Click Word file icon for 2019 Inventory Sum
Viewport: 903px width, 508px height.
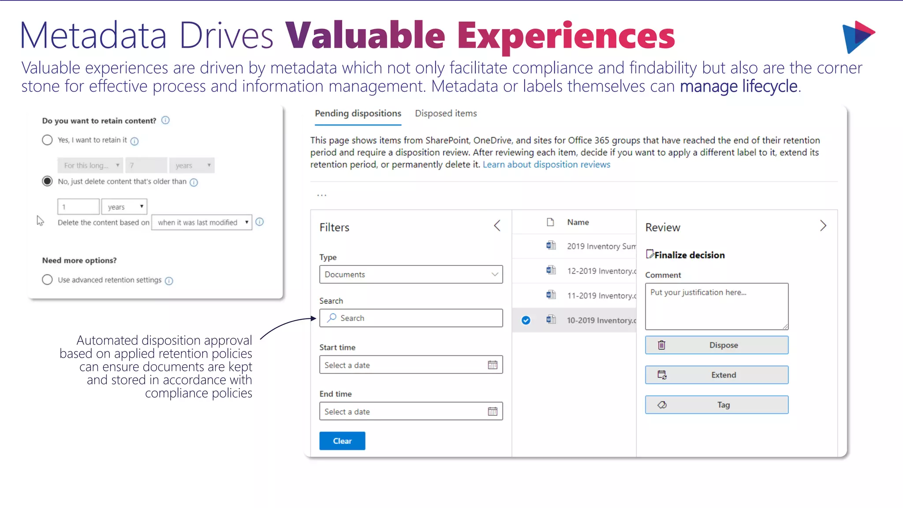(551, 245)
